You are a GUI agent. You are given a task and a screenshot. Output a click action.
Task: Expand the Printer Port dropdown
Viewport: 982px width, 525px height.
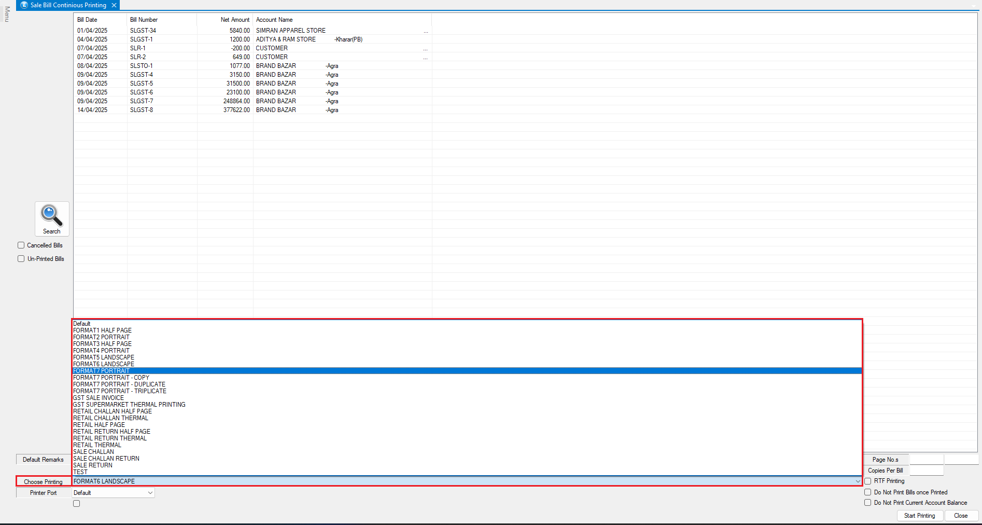[x=150, y=493]
